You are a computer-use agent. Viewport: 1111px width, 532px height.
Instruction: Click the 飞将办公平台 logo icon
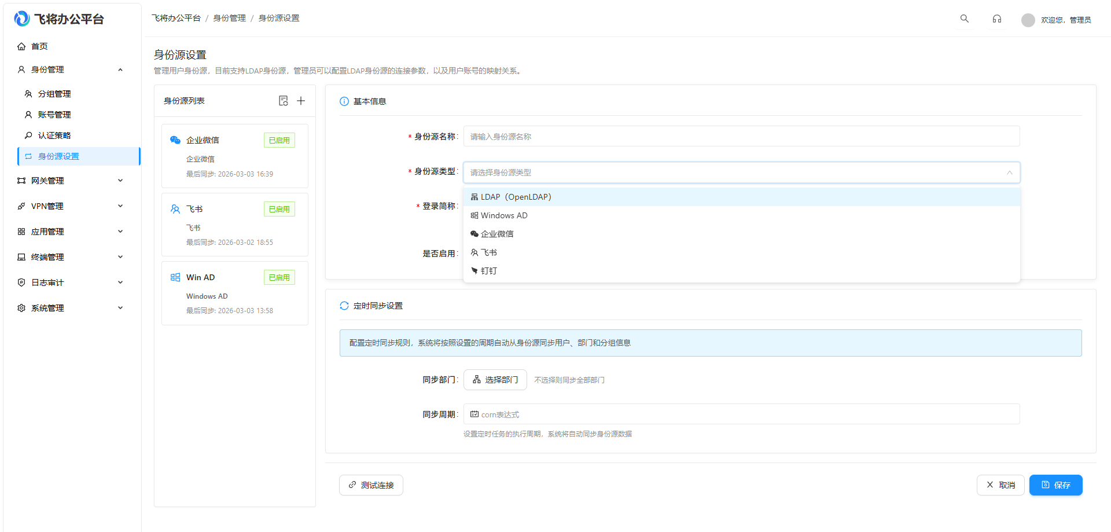click(21, 18)
